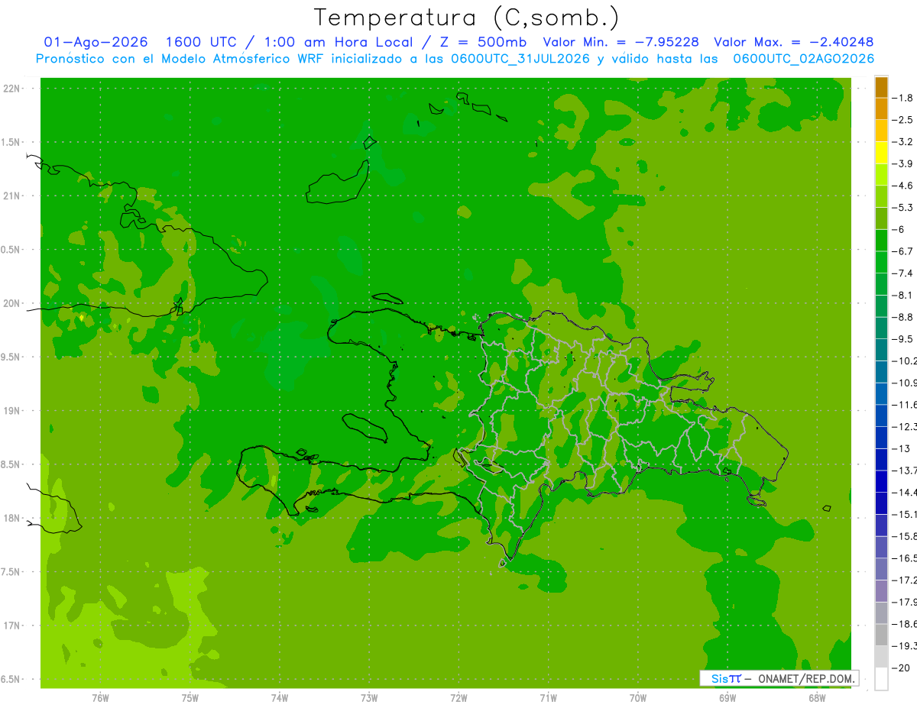Click the 'Z = 500mb' level text
Viewport: 917px width, 708px height.
484,42
